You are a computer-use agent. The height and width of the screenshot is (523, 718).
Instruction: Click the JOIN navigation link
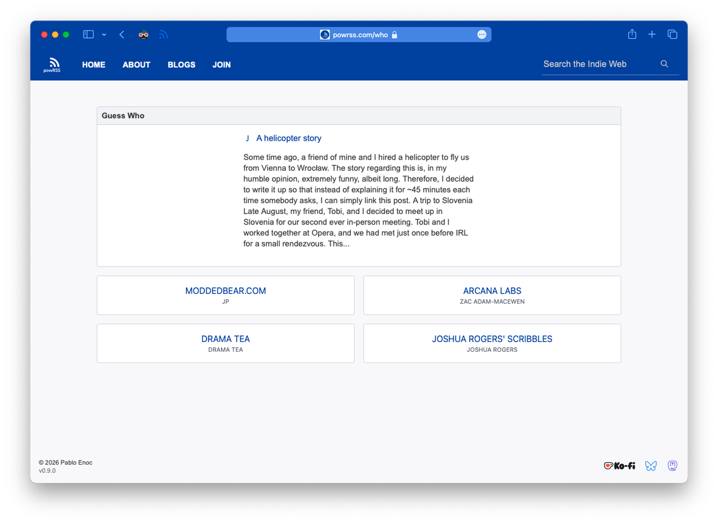coord(221,65)
